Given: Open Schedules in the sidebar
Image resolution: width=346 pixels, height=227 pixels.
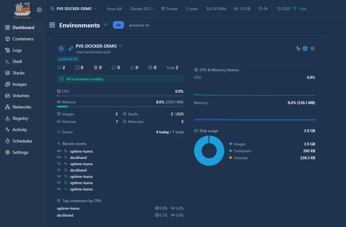Looking at the screenshot, I should pos(23,141).
